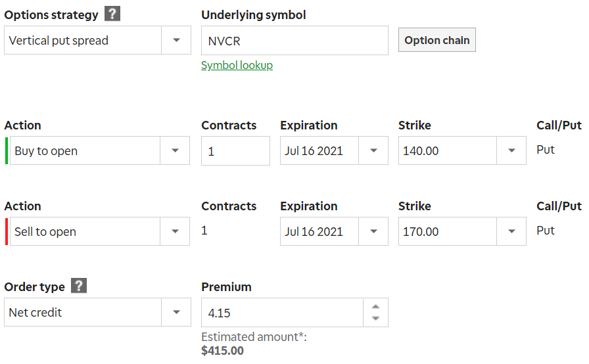The width and height of the screenshot is (589, 364).
Task: Open the Net credit order type dropdown
Action: tap(97, 312)
